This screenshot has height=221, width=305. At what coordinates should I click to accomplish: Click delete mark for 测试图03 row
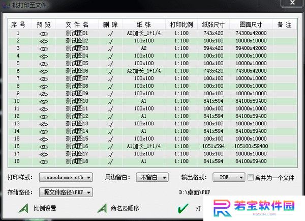(x=110, y=49)
